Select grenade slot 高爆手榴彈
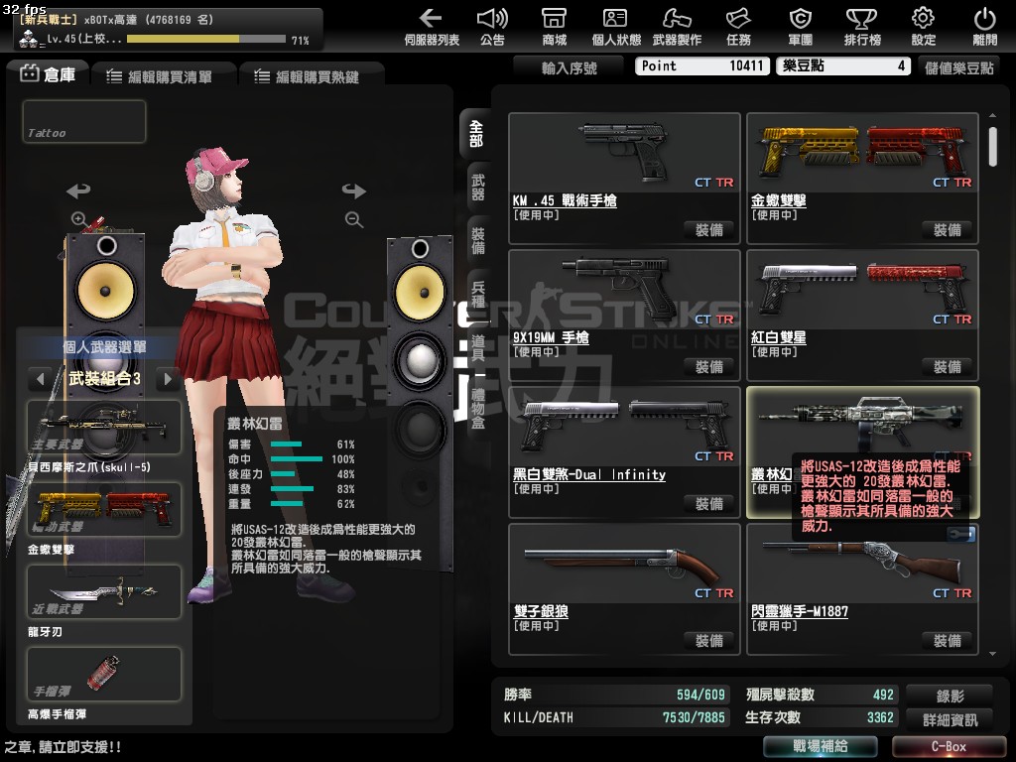The image size is (1016, 762). click(103, 674)
